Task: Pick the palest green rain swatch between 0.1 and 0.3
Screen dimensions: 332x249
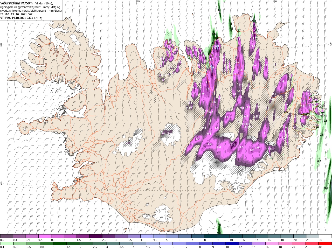Action: coord(7,244)
